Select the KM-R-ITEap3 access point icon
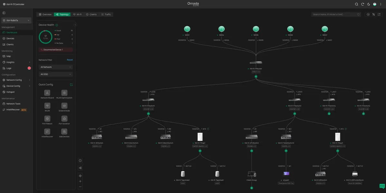 337,137
